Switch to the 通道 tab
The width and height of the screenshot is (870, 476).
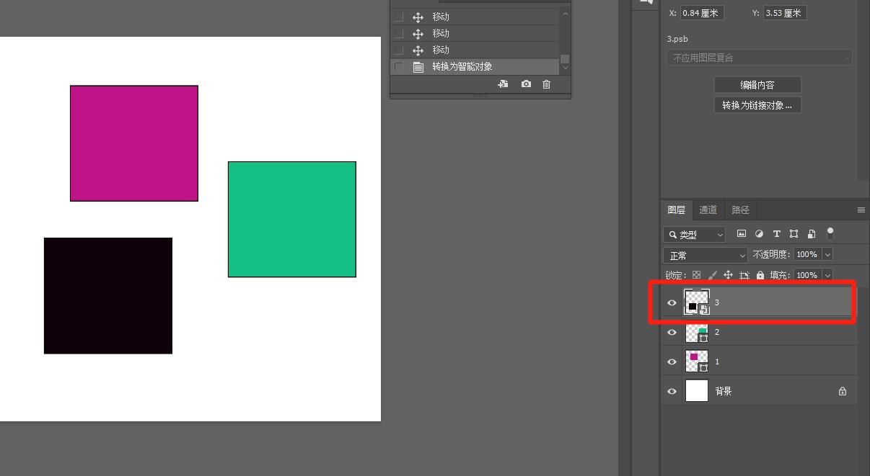click(708, 210)
